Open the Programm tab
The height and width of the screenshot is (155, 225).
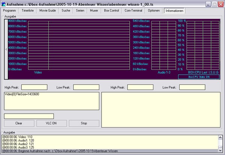click(x=9, y=11)
